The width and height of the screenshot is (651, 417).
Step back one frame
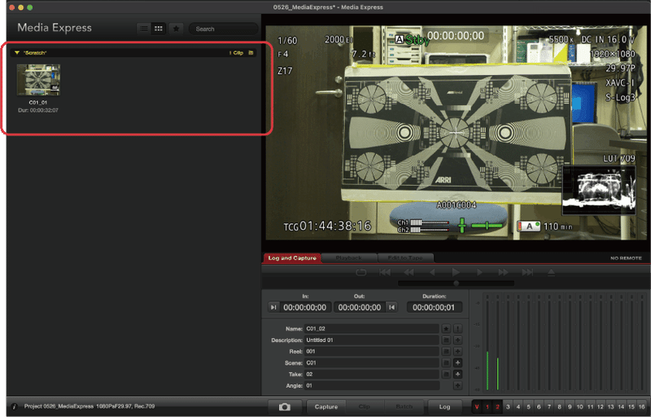[433, 273]
